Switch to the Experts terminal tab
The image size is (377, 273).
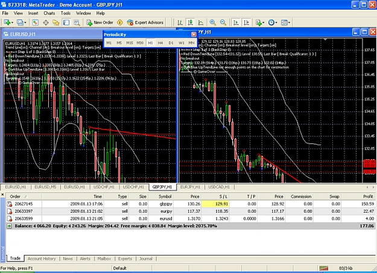[125, 259]
